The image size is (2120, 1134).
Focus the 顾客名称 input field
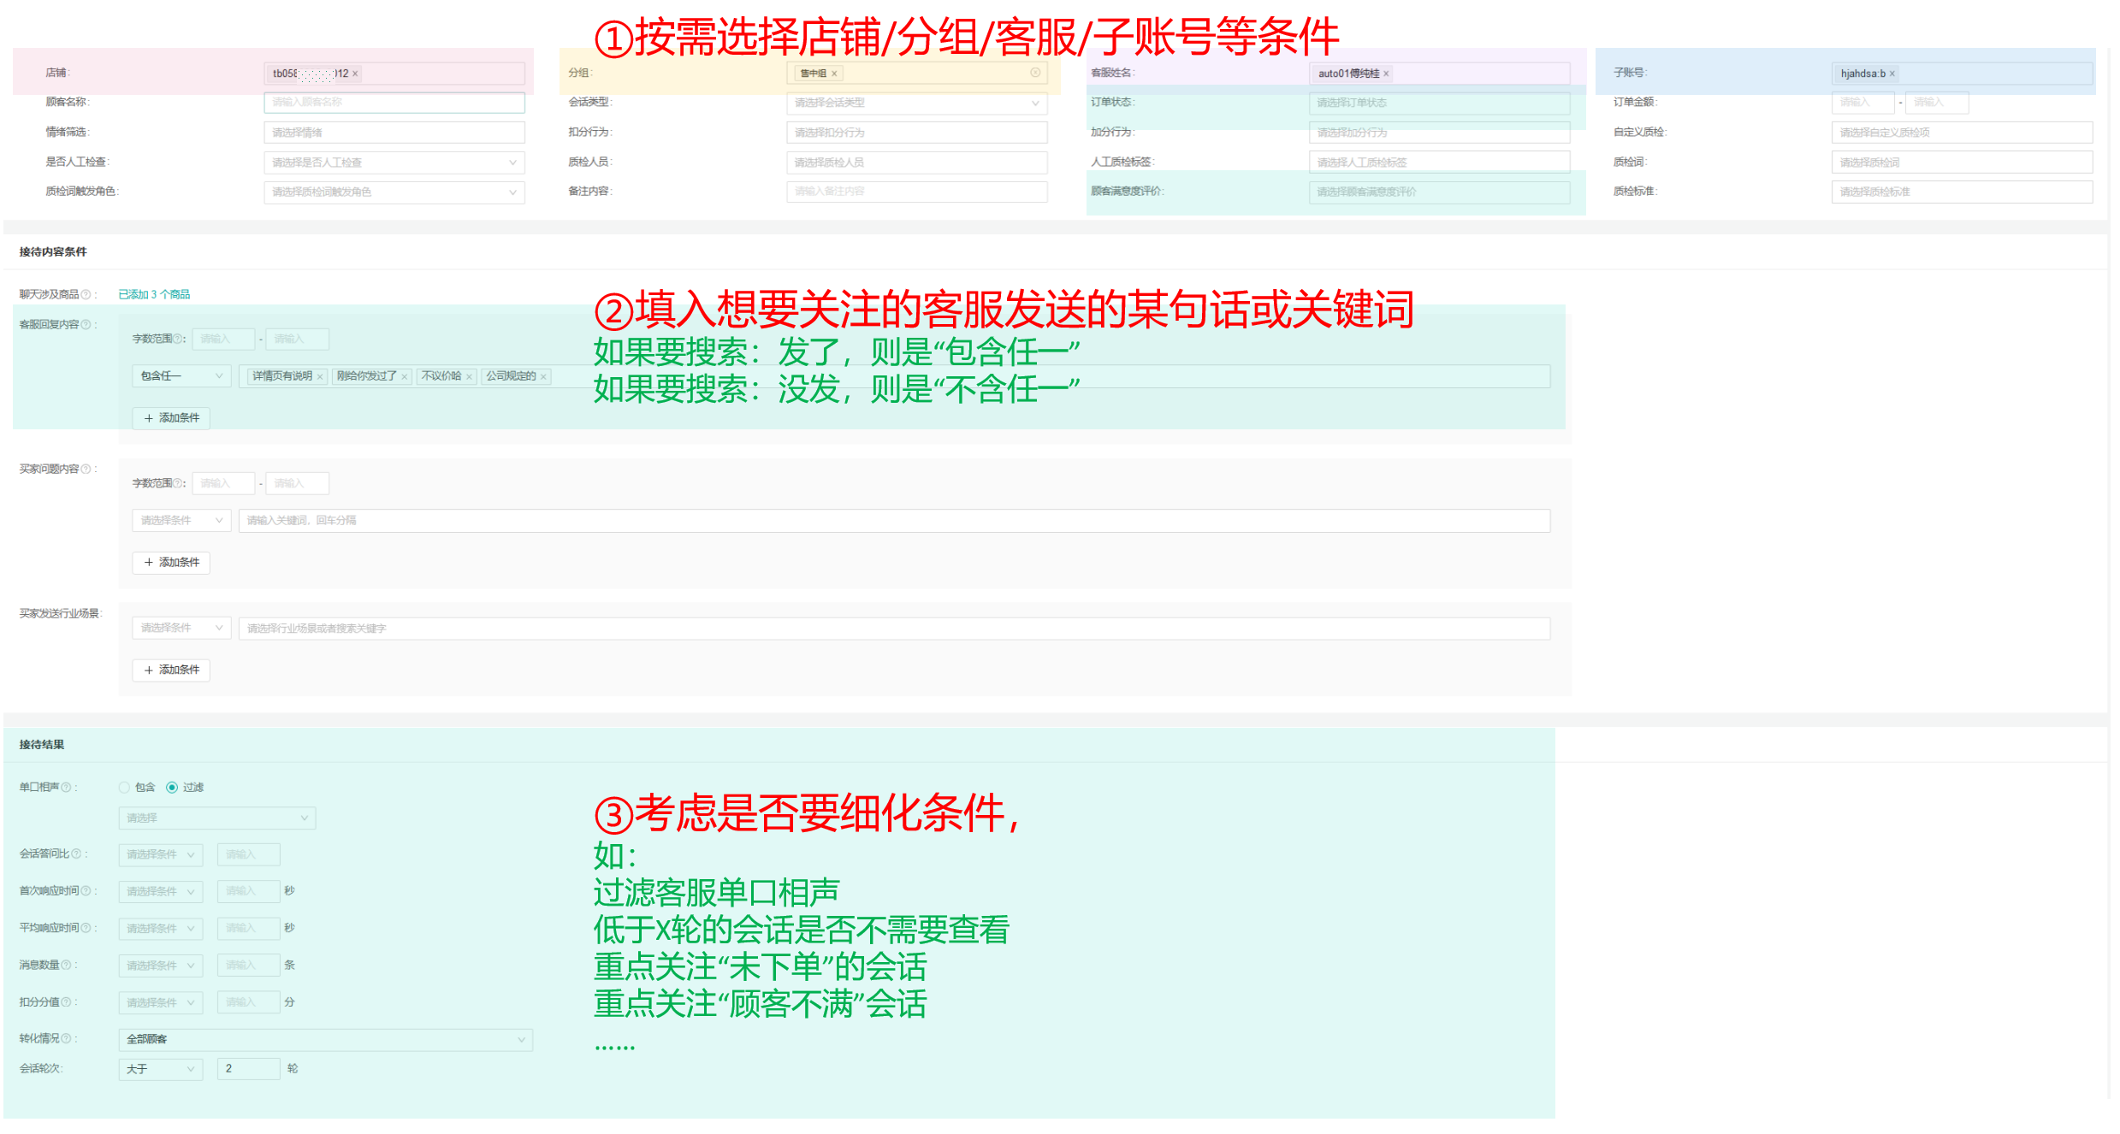[x=394, y=103]
